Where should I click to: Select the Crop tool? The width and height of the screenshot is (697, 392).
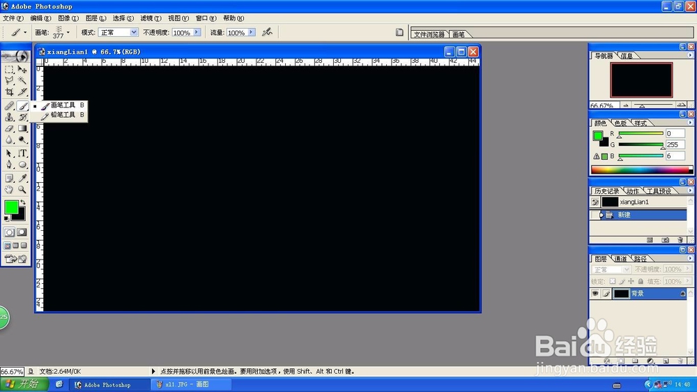(9, 92)
